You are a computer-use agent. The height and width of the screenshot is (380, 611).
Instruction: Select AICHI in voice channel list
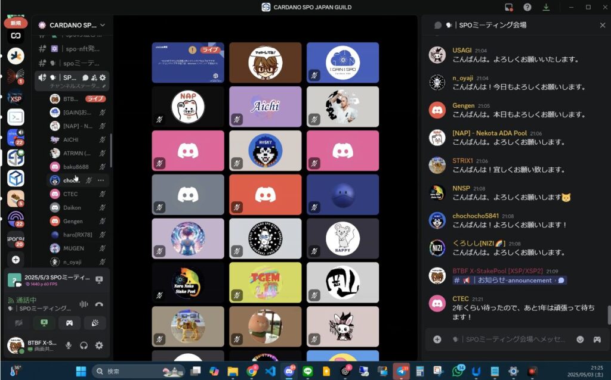(78, 139)
